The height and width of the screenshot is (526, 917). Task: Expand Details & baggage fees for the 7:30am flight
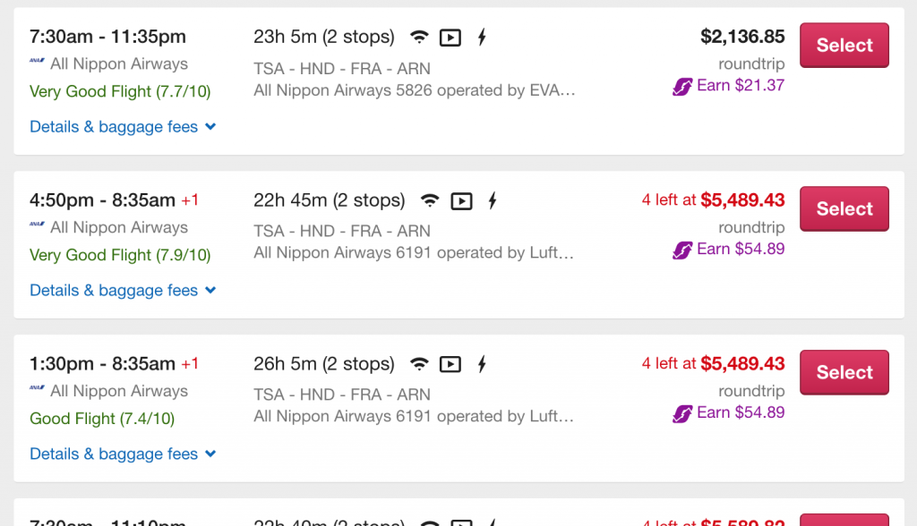(123, 127)
